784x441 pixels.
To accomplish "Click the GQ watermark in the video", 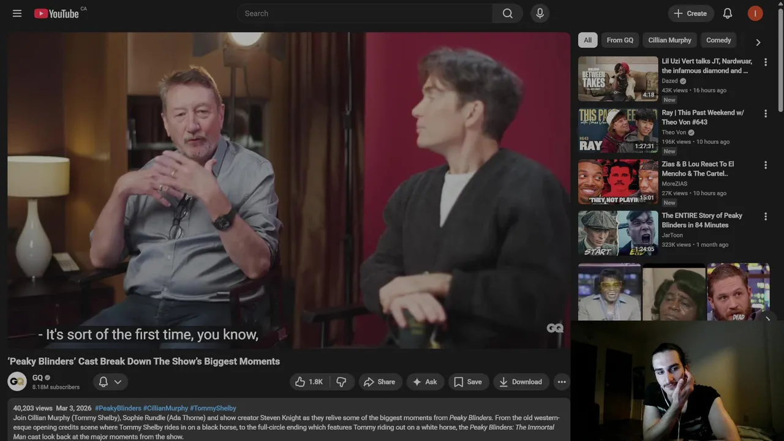I will click(x=555, y=328).
